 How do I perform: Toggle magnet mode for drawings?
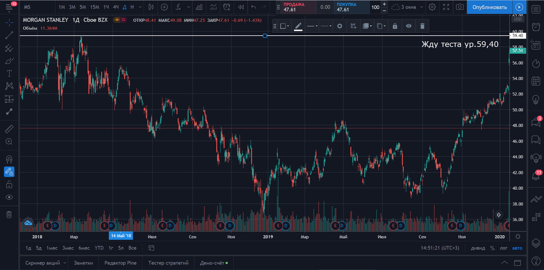coord(9,159)
